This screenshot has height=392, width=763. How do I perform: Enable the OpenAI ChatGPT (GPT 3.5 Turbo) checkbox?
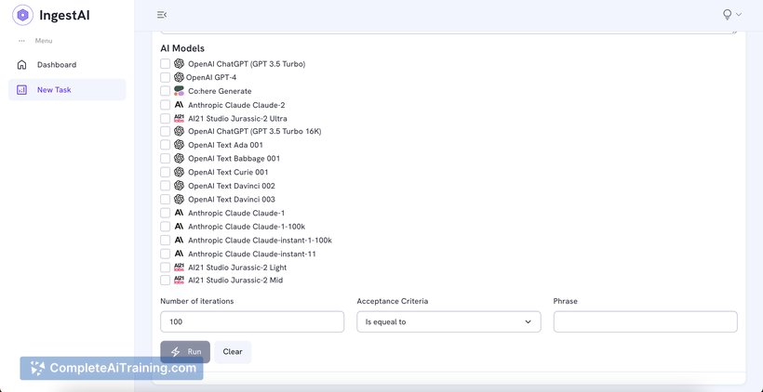pyautogui.click(x=166, y=64)
